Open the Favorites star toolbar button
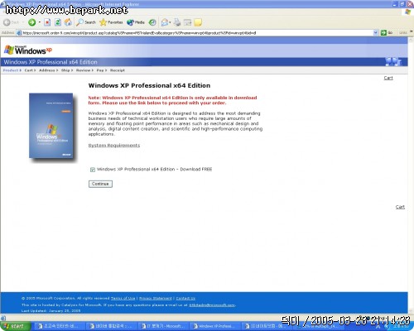The image size is (414, 331). tap(111, 22)
